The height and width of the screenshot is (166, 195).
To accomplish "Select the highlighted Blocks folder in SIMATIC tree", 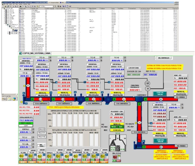I will pyautogui.click(x=16, y=30).
